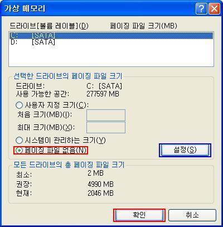Dismiss the dialog with the 취소 button
The width and height of the screenshot is (223, 227).
[x=192, y=215]
